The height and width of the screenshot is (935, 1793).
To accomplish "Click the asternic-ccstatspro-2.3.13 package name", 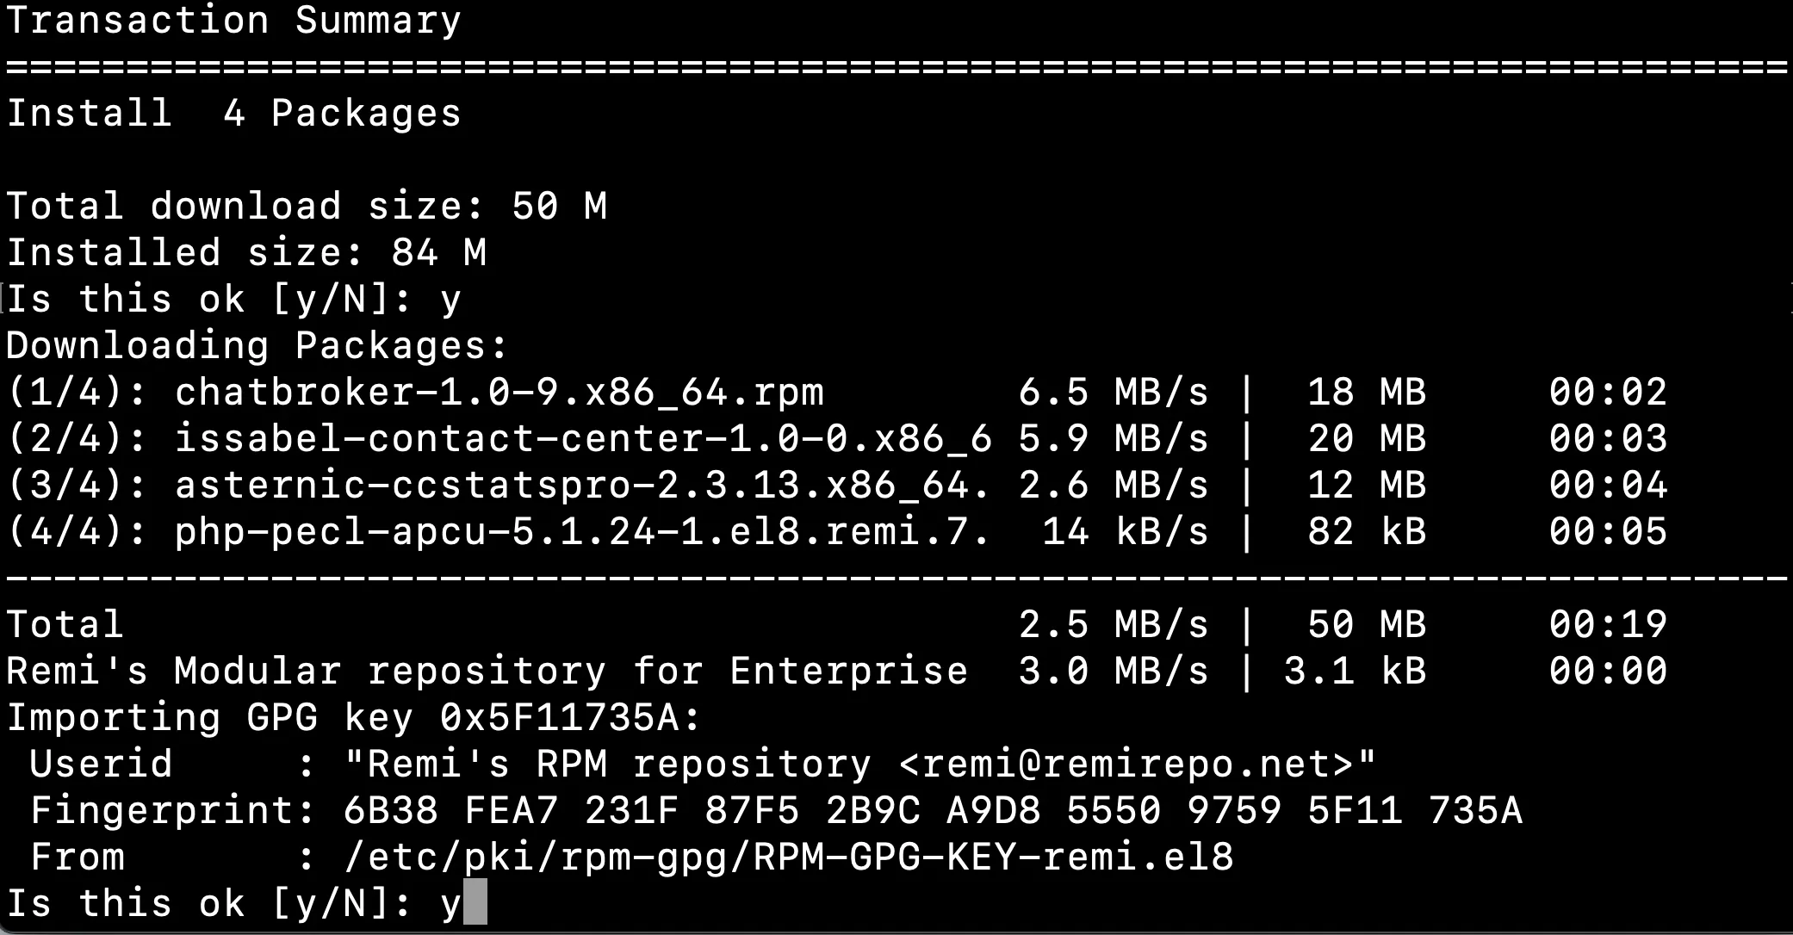I will click(581, 486).
